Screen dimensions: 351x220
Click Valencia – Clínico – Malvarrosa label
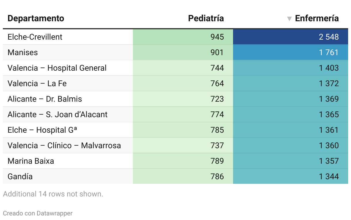pyautogui.click(x=64, y=145)
